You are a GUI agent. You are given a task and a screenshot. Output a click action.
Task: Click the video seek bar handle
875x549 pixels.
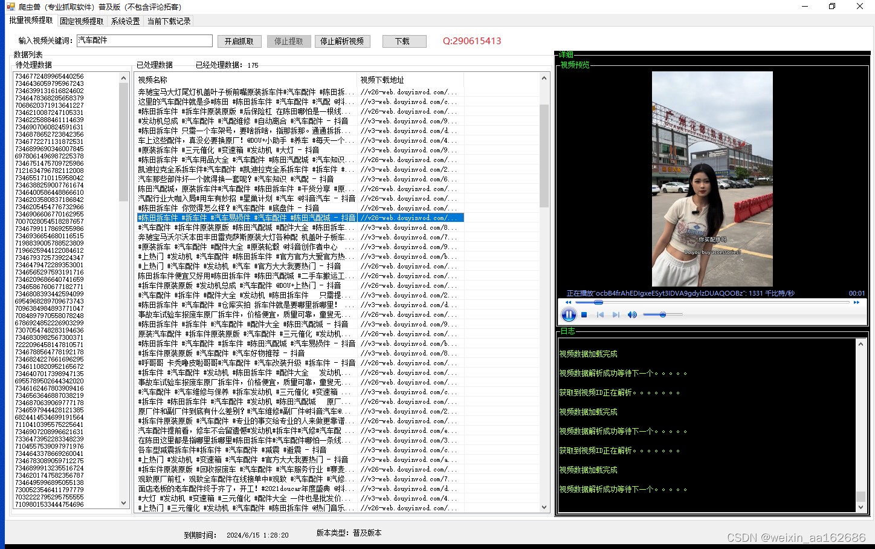[598, 302]
